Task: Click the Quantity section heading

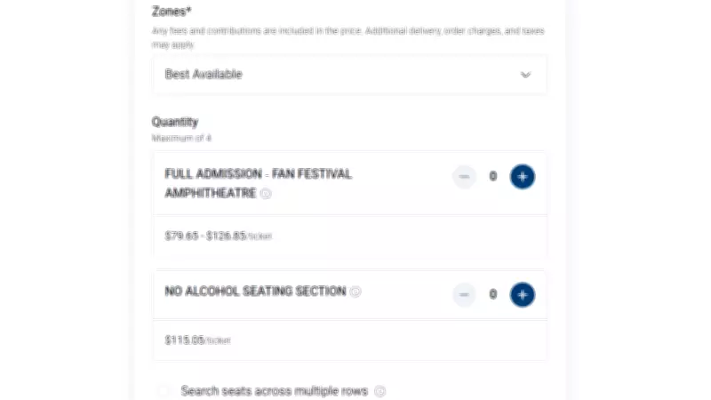Action: coord(175,122)
